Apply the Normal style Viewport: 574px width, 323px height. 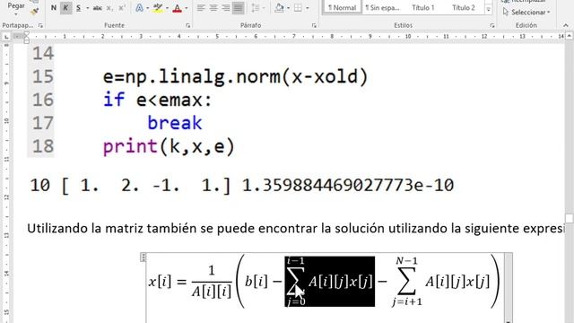tap(342, 7)
